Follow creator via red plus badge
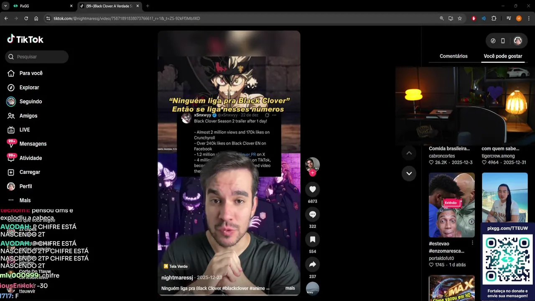The image size is (535, 301). 312,173
